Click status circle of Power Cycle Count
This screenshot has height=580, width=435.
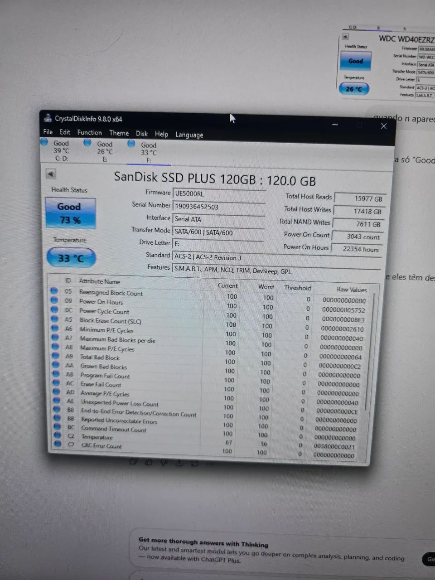55,309
